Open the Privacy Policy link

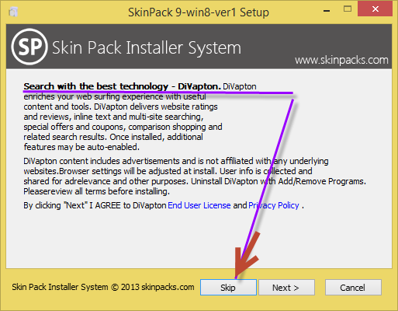(274, 205)
